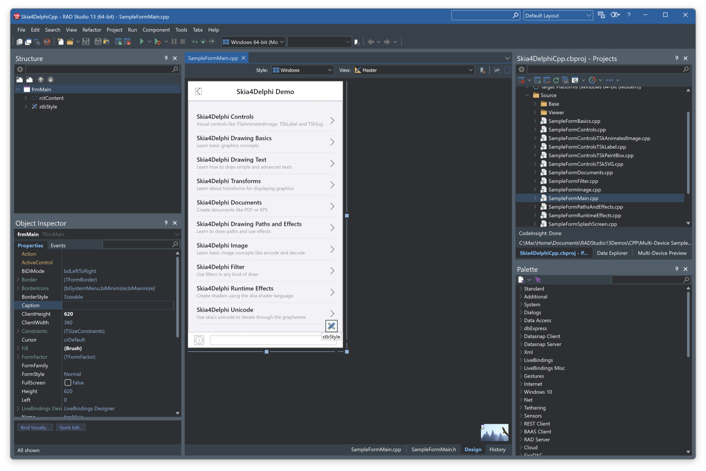Viewport: 706px width, 471px height.
Task: Open the Windows 64-bit platform dropdown
Action: coord(253,42)
